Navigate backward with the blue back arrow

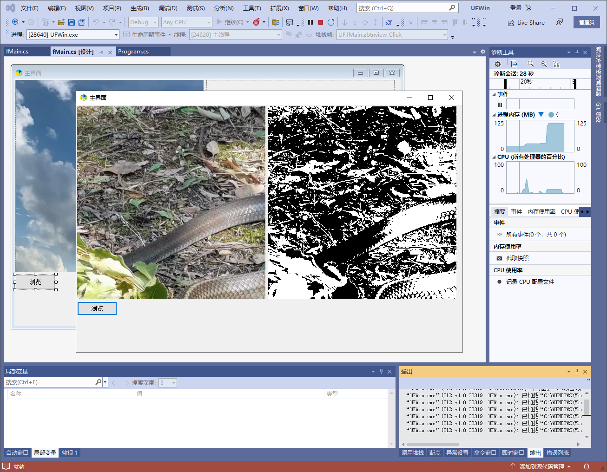coord(15,22)
